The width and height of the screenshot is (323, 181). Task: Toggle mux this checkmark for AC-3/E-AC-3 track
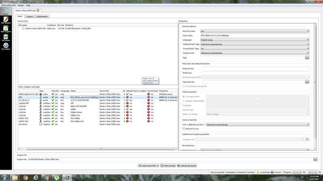click(x=53, y=100)
